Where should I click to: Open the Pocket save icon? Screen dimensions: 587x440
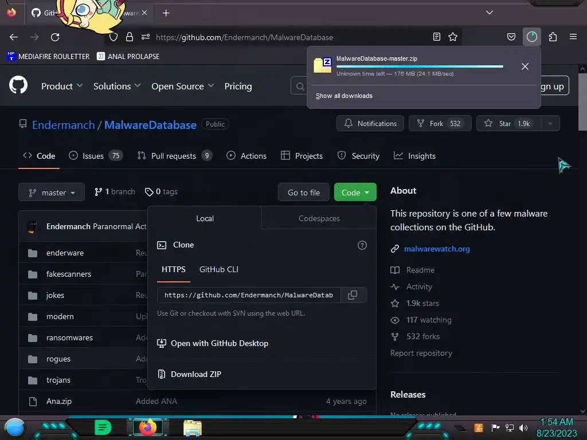(x=511, y=37)
